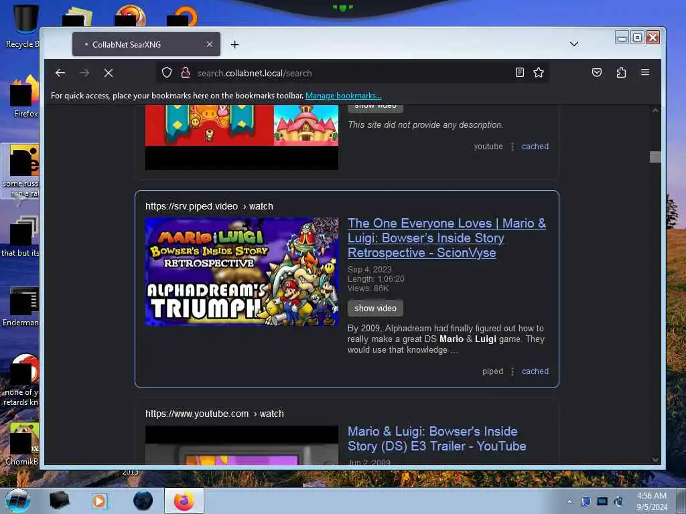Open the Pocket save icon
The width and height of the screenshot is (686, 514).
point(597,72)
